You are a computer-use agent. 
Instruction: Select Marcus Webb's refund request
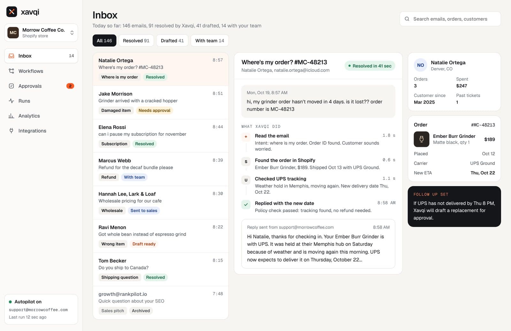point(161,169)
